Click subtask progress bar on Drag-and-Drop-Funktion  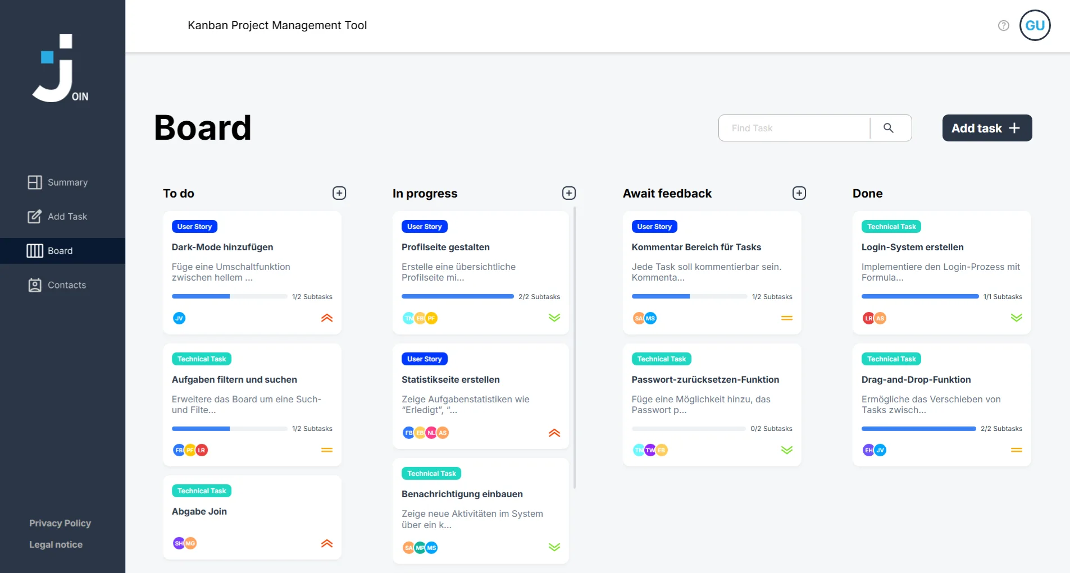tap(919, 429)
